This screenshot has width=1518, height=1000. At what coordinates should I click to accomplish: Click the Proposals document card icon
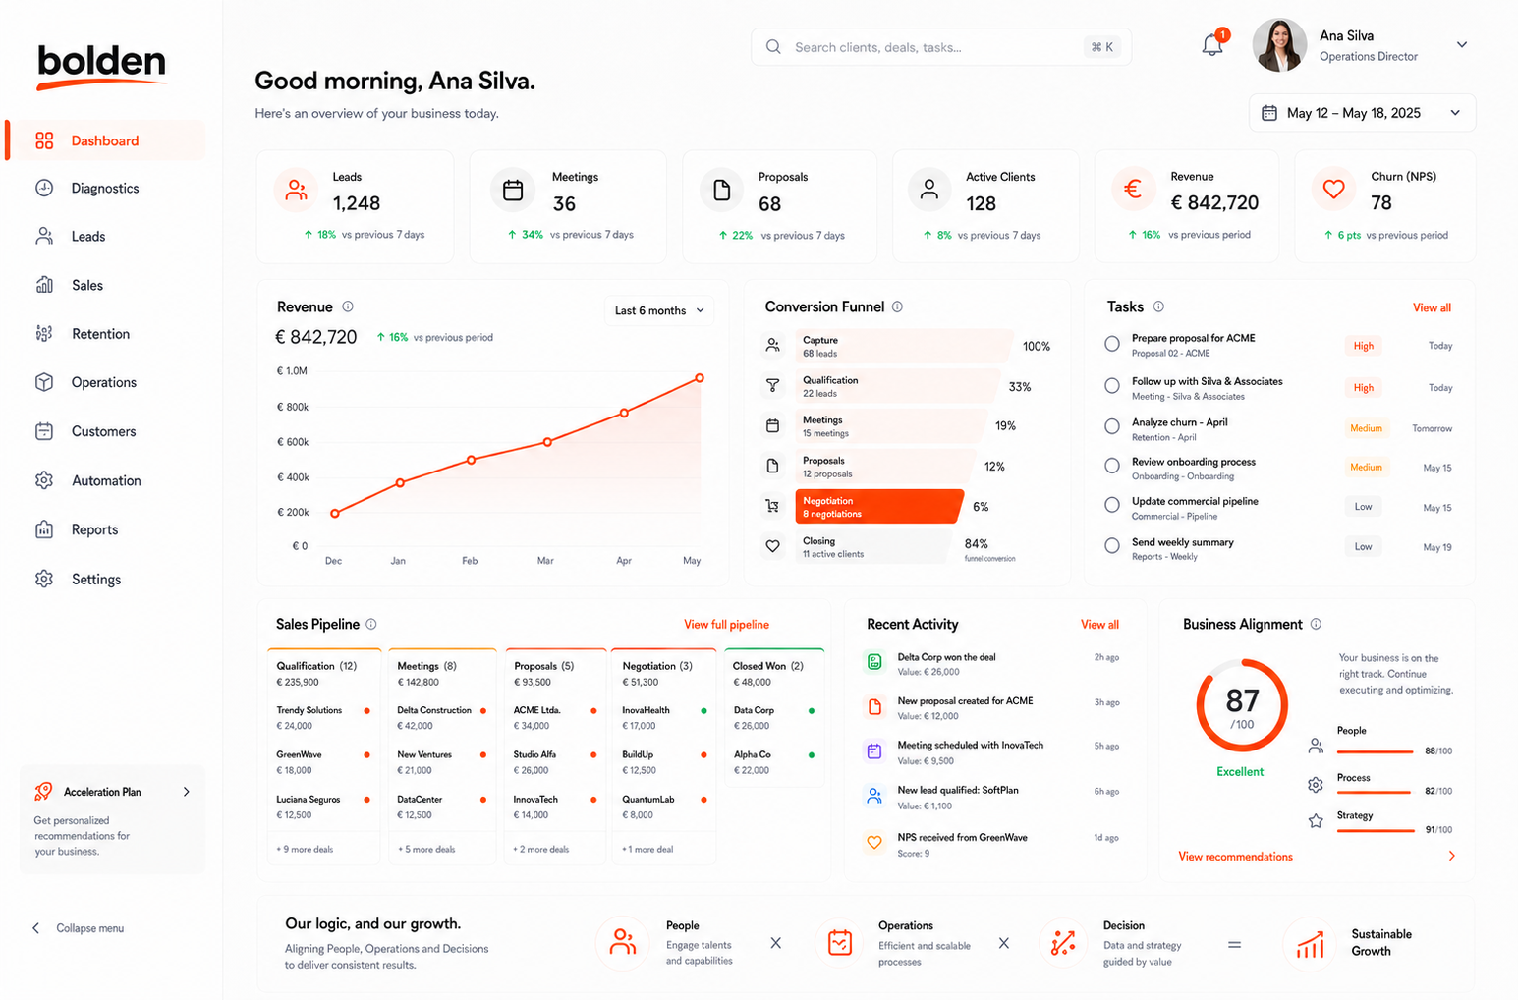point(721,191)
